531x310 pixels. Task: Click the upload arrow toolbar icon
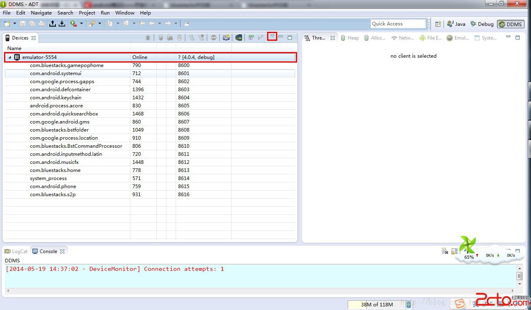[53, 24]
